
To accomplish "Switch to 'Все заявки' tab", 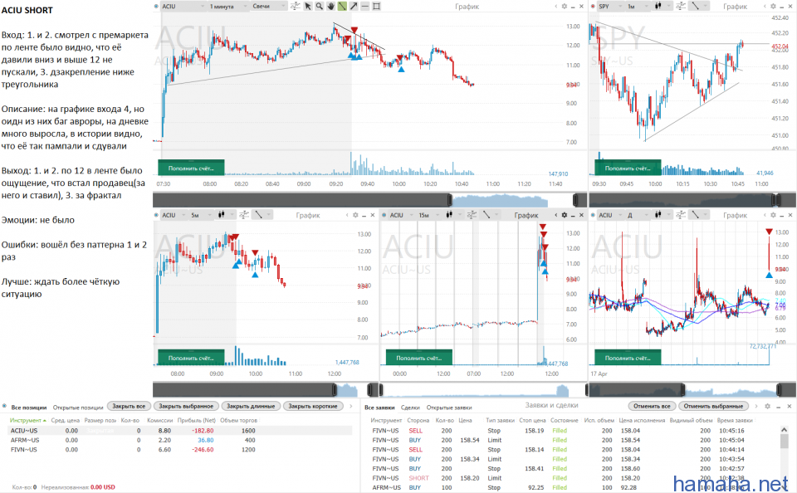I will (379, 408).
